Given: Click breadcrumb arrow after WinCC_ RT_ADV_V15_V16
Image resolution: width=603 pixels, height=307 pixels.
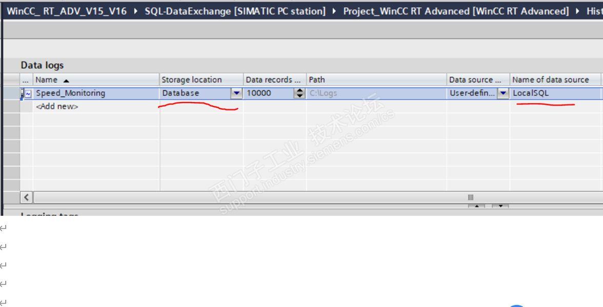Looking at the screenshot, I should (136, 11).
